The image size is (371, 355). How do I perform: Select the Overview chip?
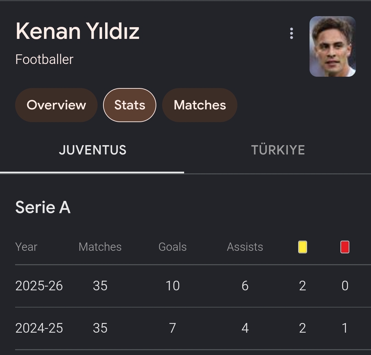(x=56, y=105)
